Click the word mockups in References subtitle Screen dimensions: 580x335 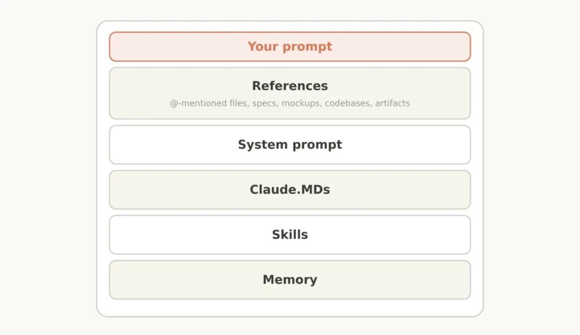pos(302,104)
